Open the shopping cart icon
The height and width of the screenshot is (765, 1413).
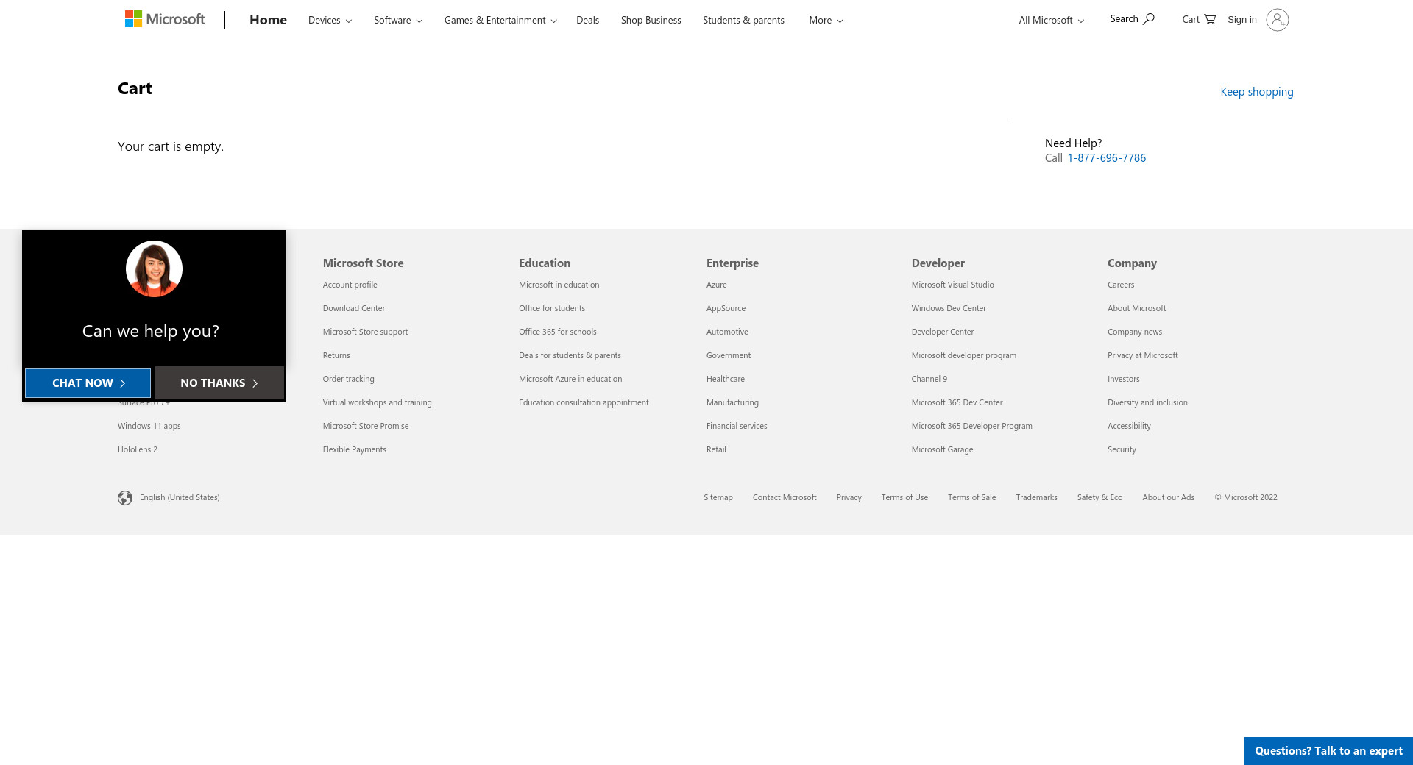click(x=1210, y=19)
